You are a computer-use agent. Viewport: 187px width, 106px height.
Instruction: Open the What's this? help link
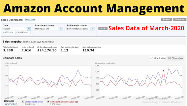tap(11, 104)
